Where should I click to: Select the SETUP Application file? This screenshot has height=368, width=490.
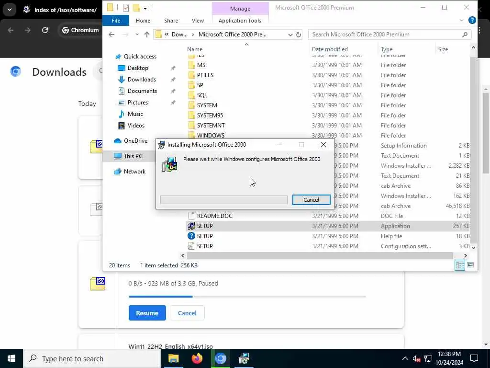(x=328, y=226)
